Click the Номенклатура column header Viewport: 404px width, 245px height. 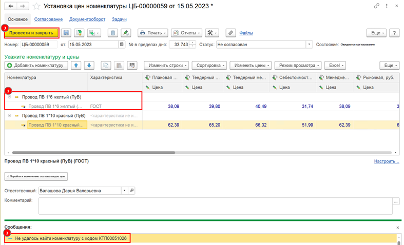pyautogui.click(x=46, y=77)
